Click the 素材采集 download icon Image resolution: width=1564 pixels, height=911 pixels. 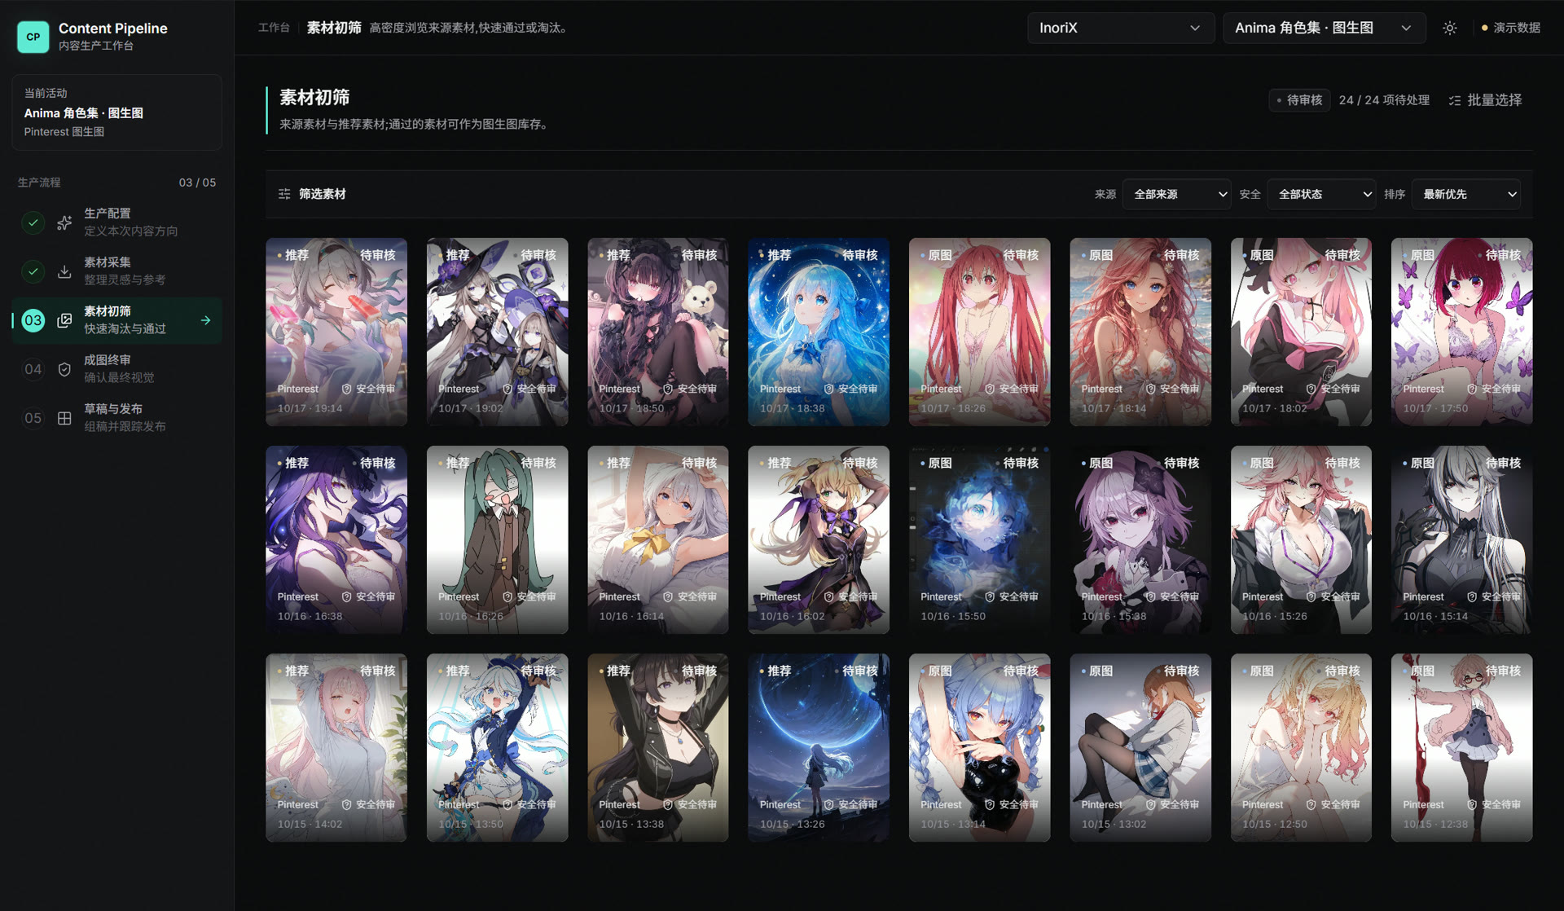tap(64, 271)
